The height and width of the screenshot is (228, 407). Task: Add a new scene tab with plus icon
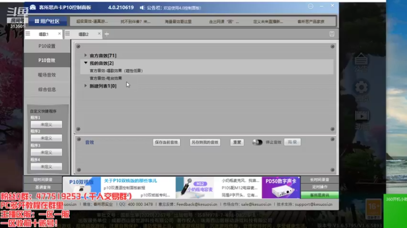[x=107, y=34]
